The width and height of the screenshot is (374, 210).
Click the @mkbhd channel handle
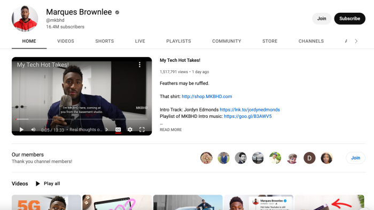(55, 20)
